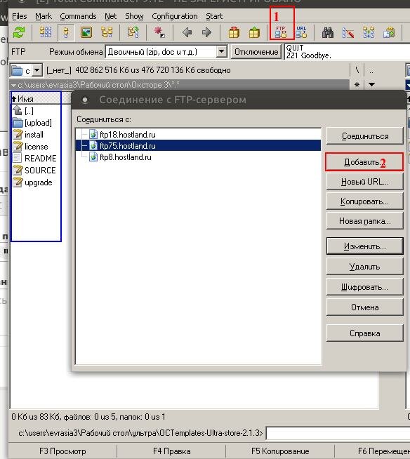Click the Шифровать button
Viewport: 410px width, 459px height.
[365, 287]
